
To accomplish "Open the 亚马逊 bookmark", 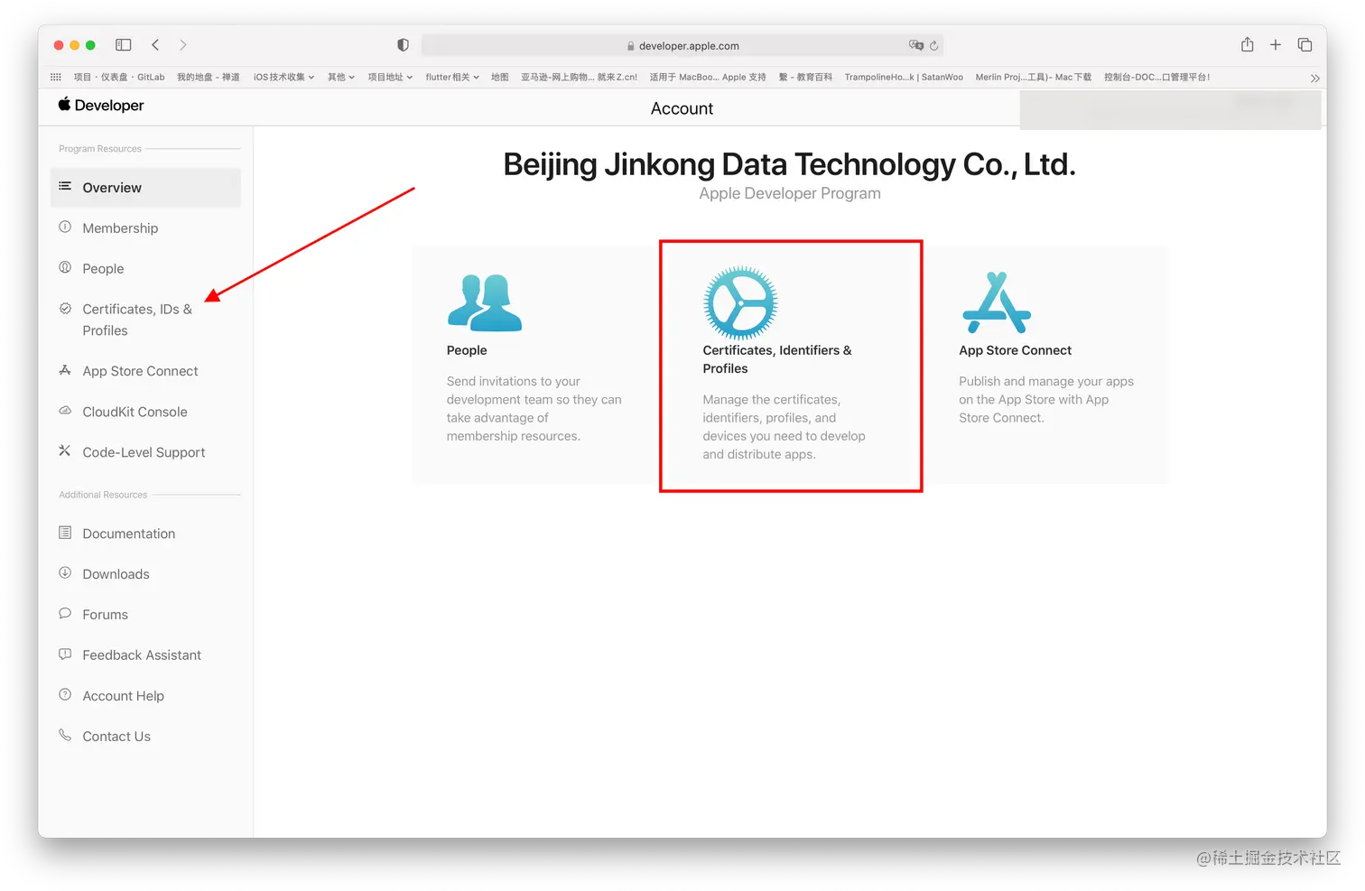I will (579, 78).
